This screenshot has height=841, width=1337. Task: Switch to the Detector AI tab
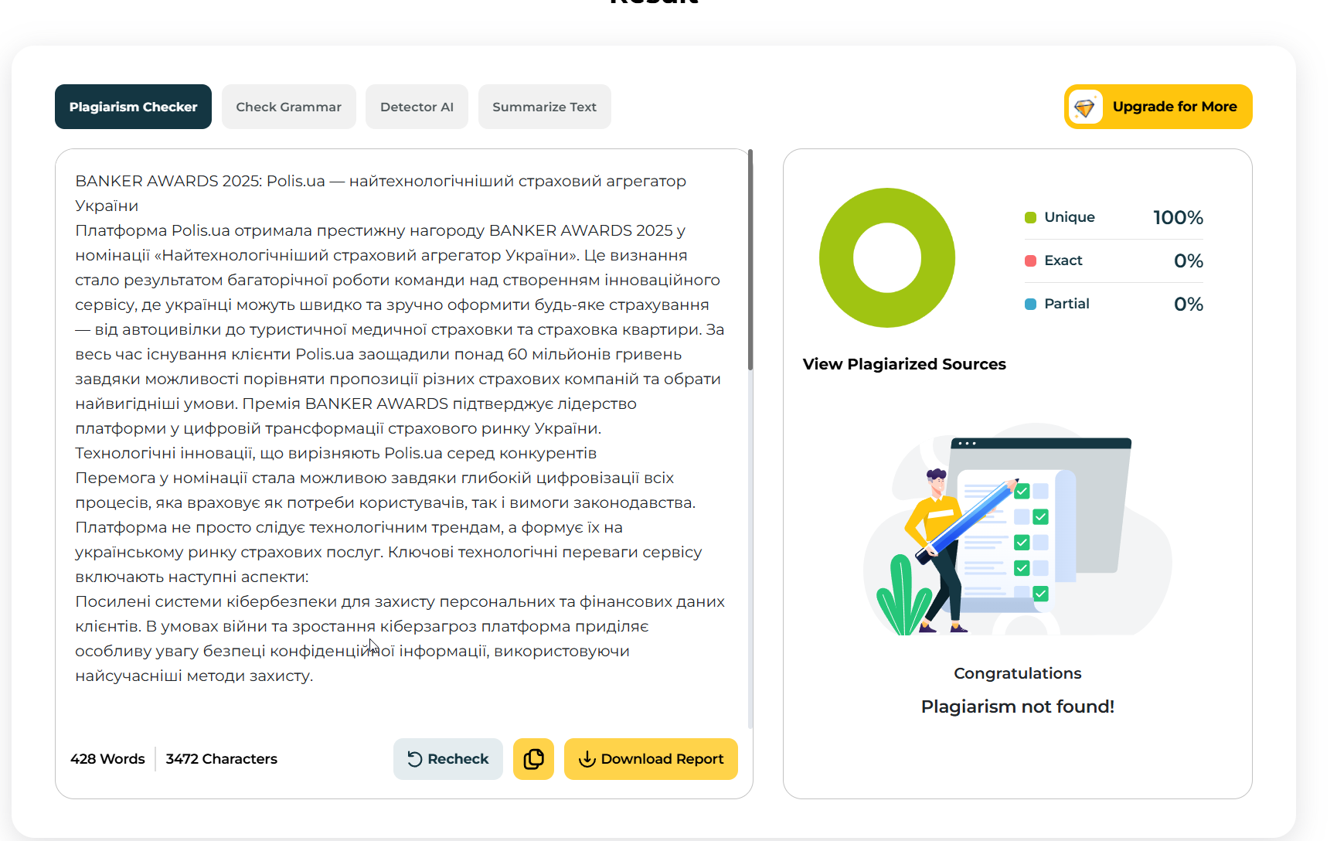tap(417, 107)
